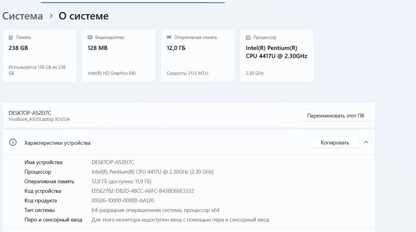Click DESKTOP-A52EI7C name in header card

coord(30,113)
